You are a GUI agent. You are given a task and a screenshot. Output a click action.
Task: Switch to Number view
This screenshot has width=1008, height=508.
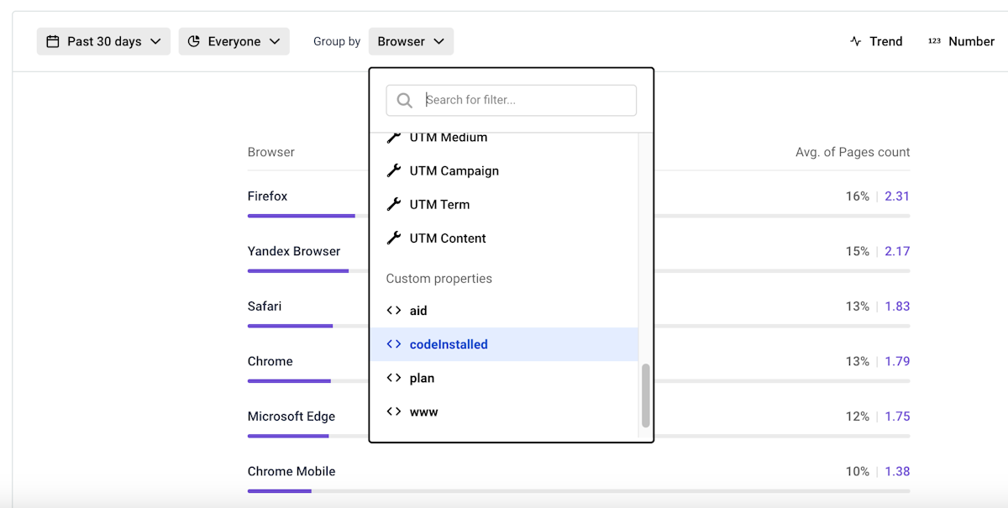(961, 41)
